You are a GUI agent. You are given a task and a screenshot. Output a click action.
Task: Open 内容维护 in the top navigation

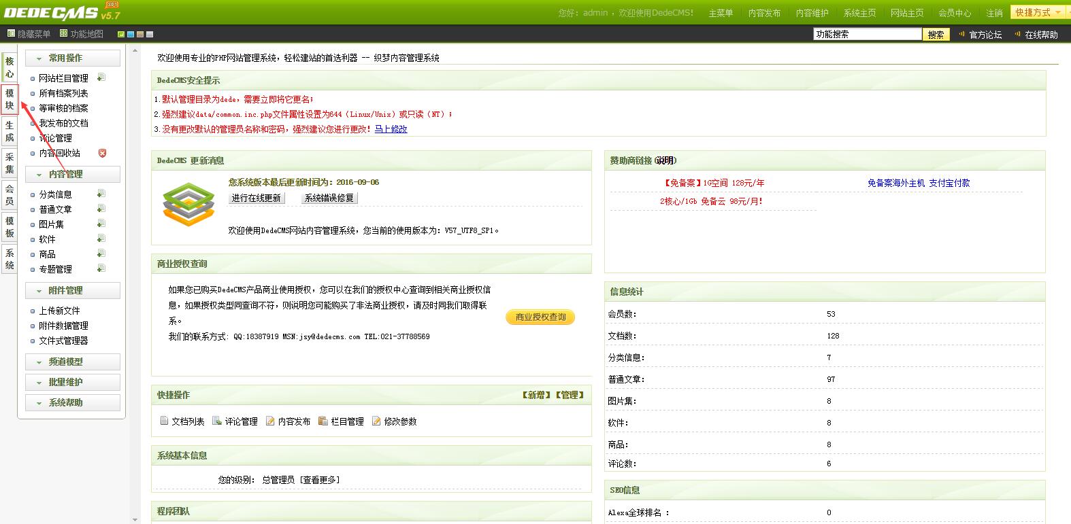[x=812, y=13]
